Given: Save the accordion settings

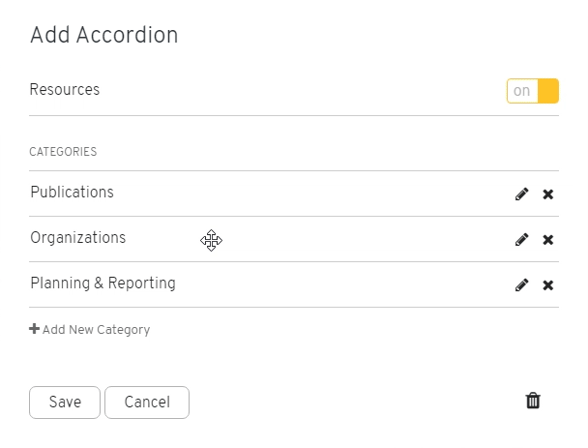Looking at the screenshot, I should point(65,403).
